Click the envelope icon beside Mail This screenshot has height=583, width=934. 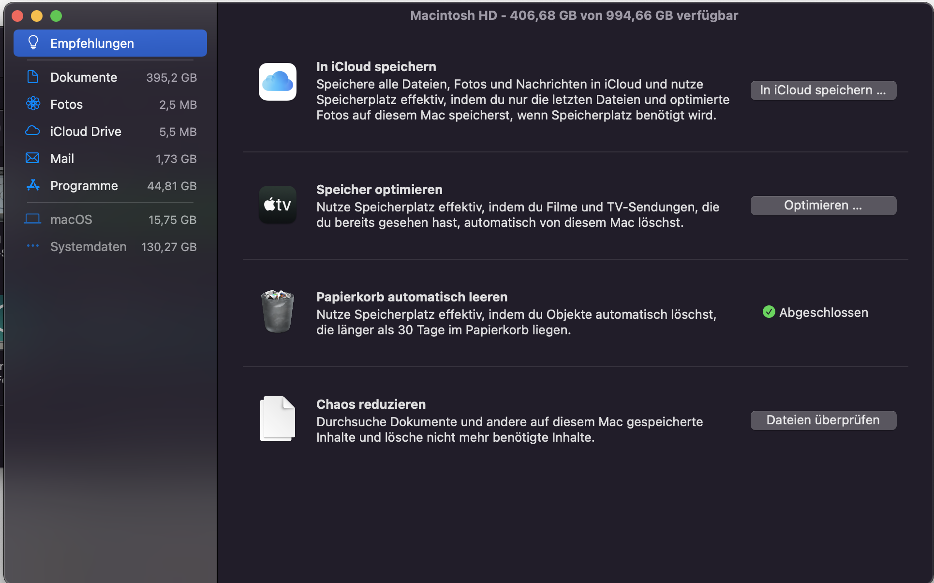coord(32,158)
